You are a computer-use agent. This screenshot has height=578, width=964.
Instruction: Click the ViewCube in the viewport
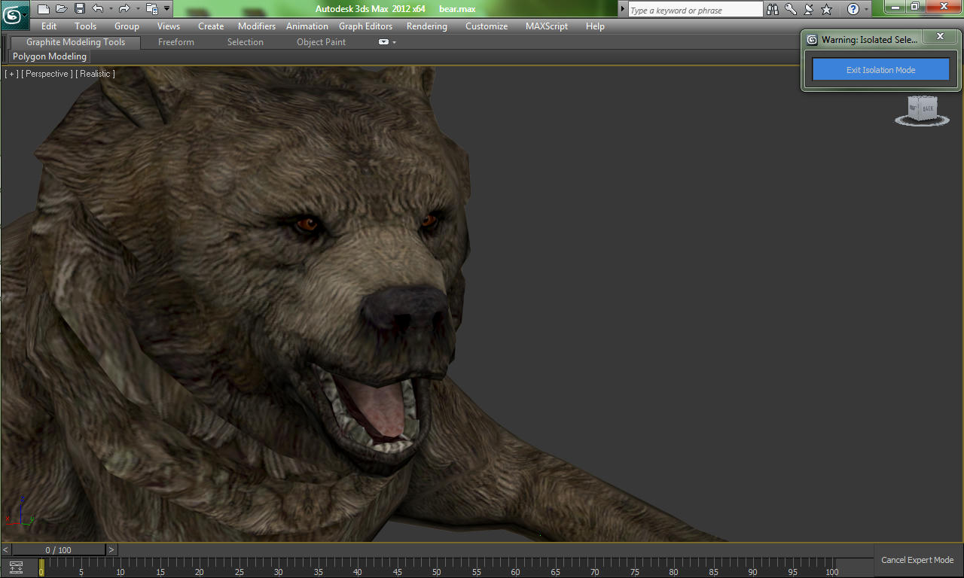point(922,110)
